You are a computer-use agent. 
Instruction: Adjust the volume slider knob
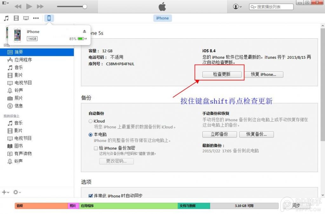point(85,6)
